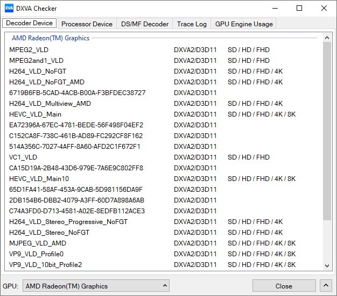The width and height of the screenshot is (337, 296).
Task: Maximize the DXVA Checker window
Action: [299, 9]
